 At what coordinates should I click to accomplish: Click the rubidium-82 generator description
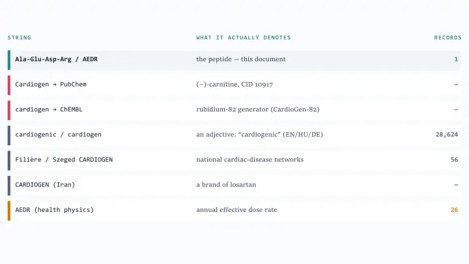[x=258, y=110]
